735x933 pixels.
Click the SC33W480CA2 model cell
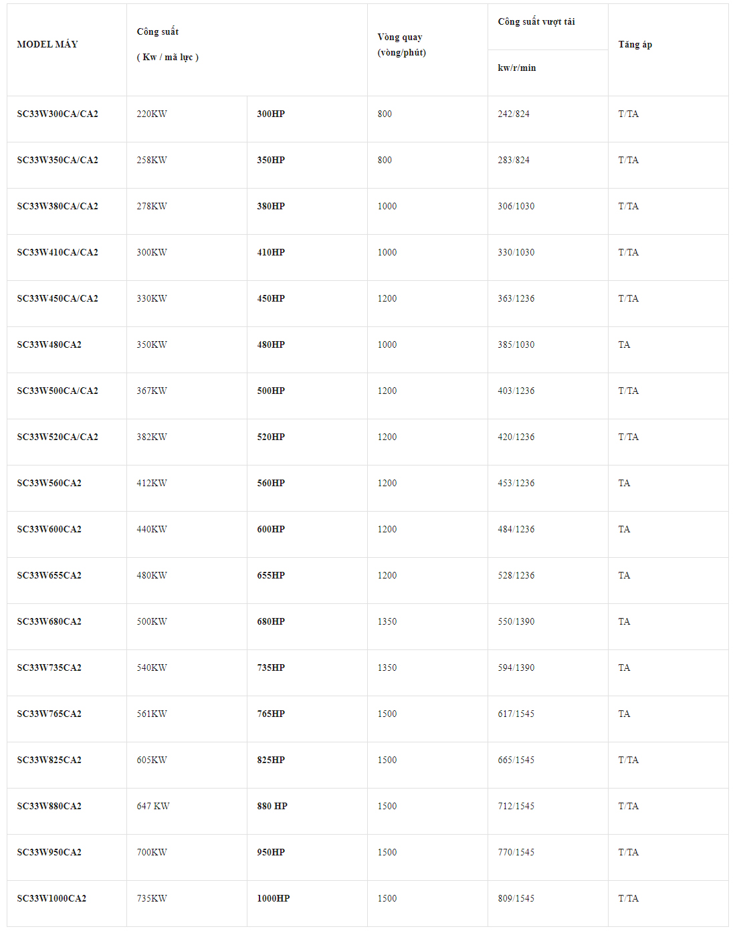point(49,344)
